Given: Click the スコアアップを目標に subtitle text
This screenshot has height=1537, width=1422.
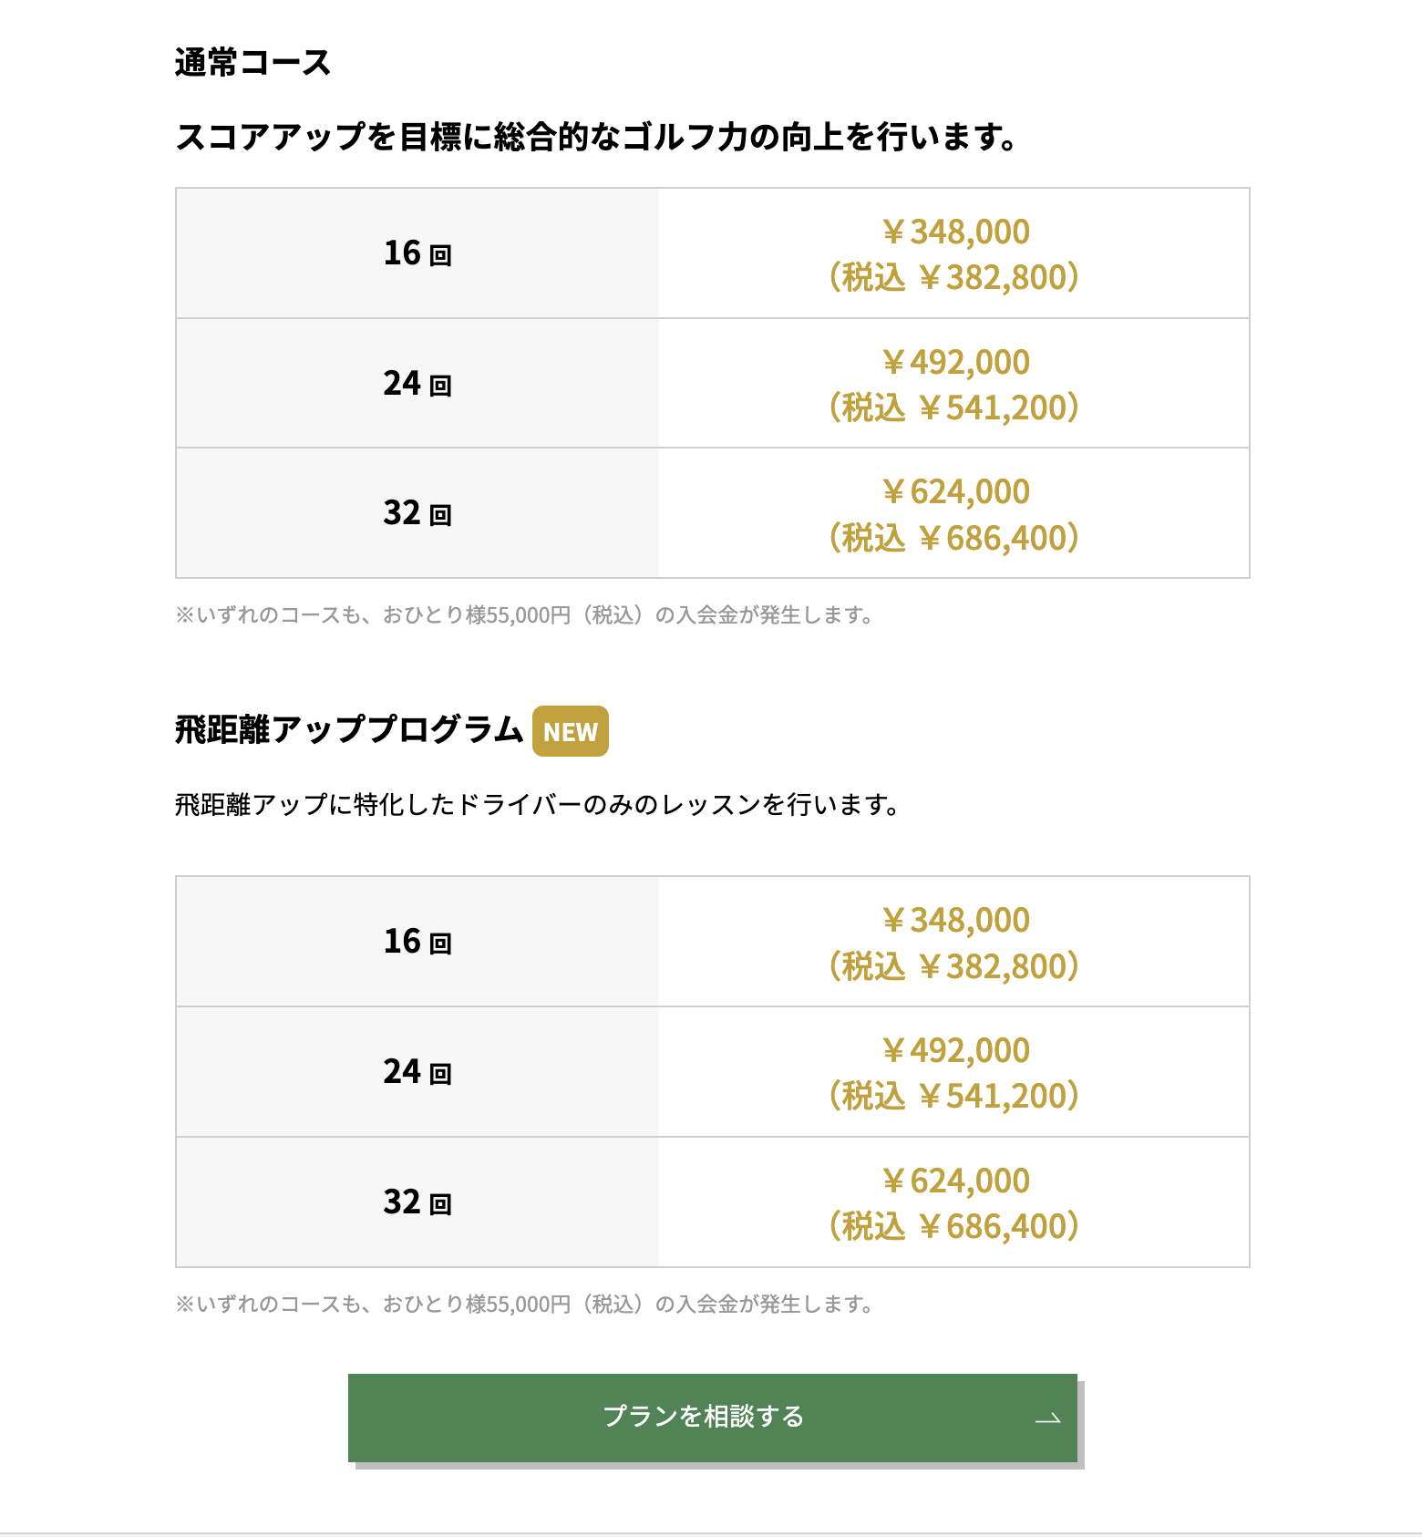Looking at the screenshot, I should pyautogui.click(x=596, y=137).
